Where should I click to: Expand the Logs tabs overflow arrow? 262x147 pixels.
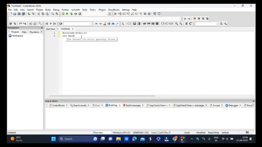pyautogui.click(x=253, y=105)
